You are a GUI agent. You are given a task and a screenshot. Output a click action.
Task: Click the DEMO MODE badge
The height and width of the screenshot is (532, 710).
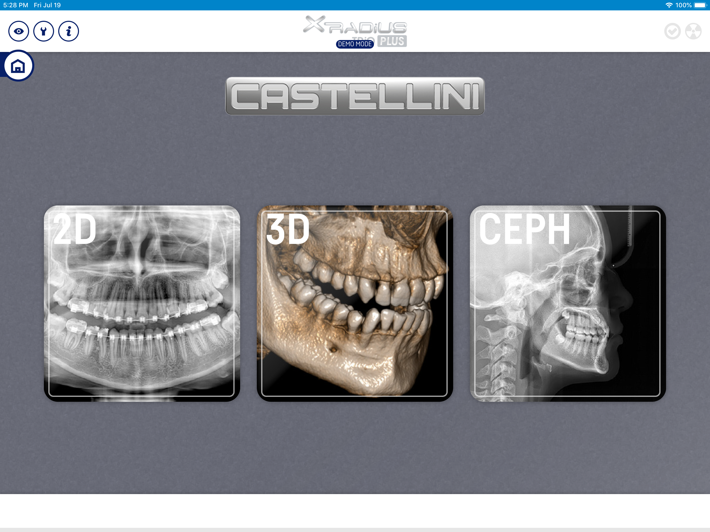tap(355, 44)
